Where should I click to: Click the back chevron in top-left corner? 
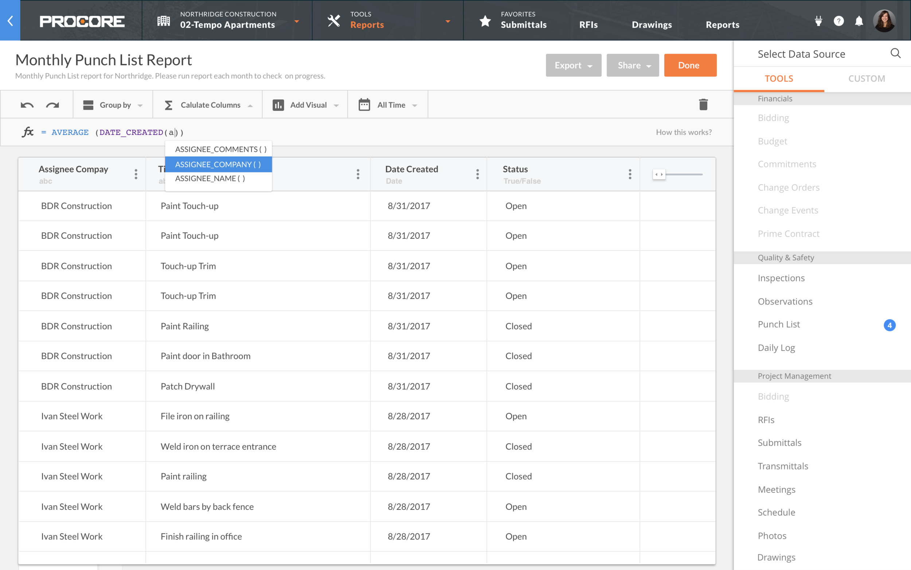10,20
